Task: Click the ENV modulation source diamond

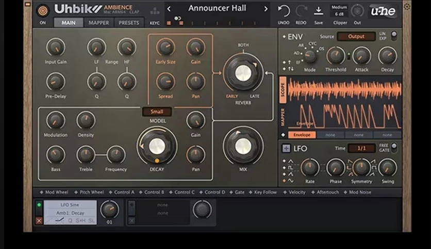Action: point(284,37)
